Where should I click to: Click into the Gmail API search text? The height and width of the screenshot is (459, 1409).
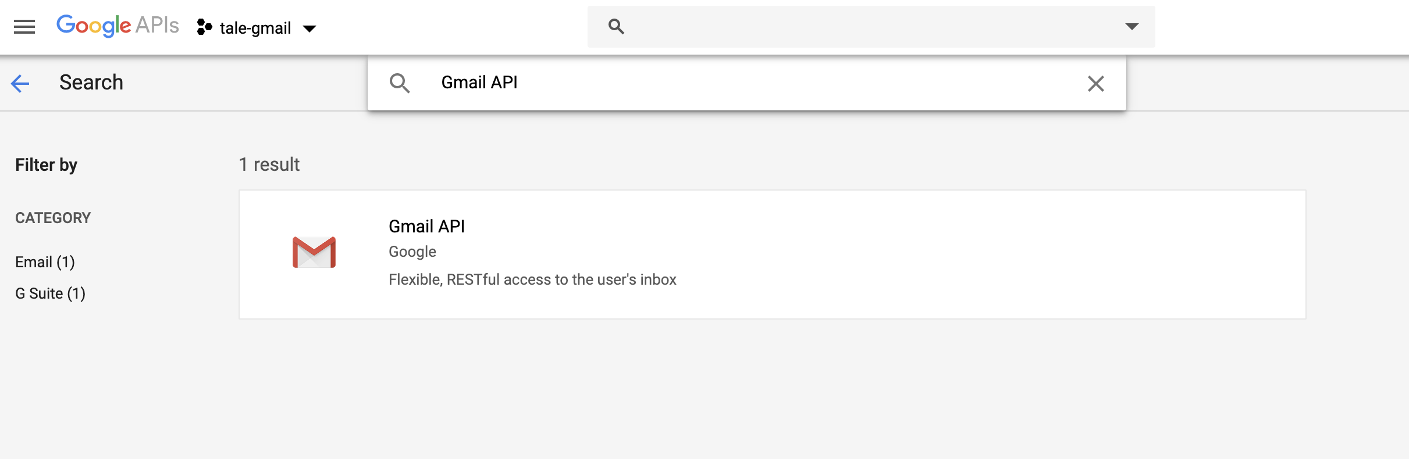[479, 83]
